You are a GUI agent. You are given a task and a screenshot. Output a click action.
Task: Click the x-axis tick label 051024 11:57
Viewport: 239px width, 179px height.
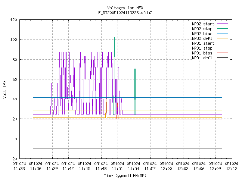150,166
